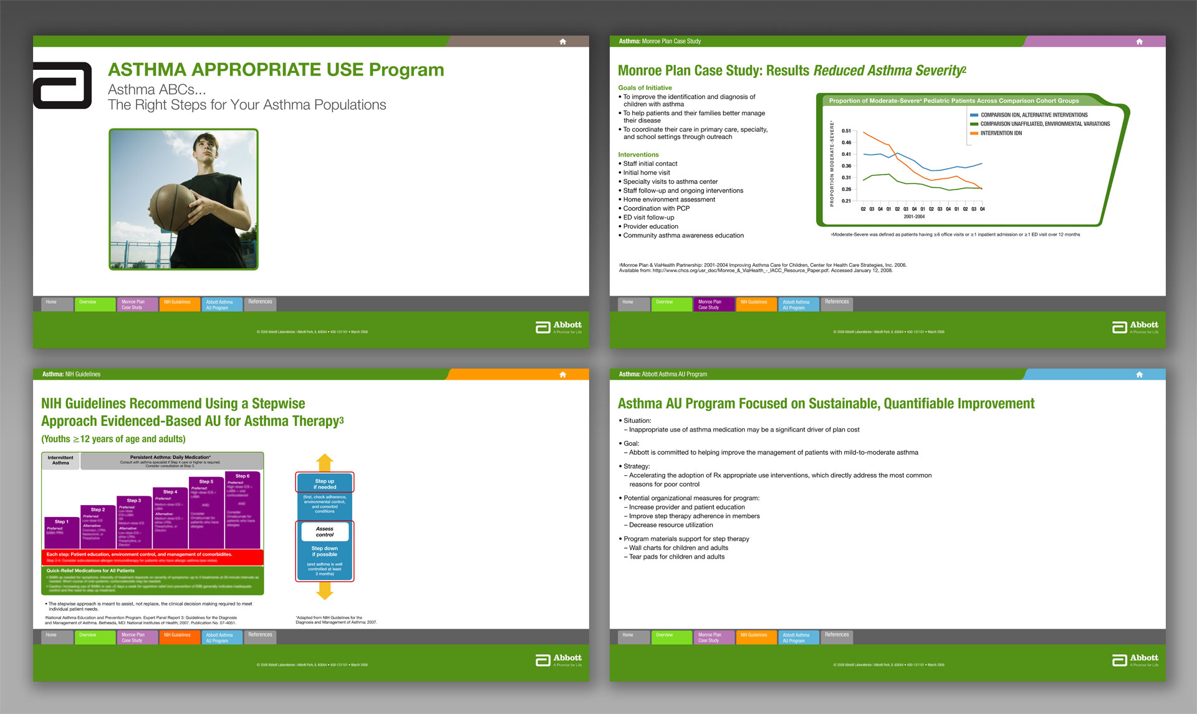Viewport: 1197px width, 714px height.
Task: Click yellow up arrow above Step up box
Action: point(325,463)
